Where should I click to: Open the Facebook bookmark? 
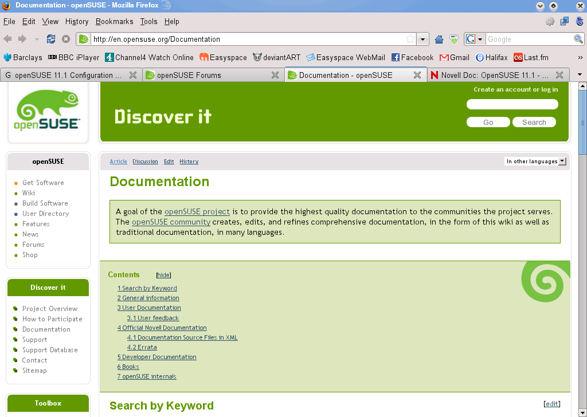point(412,57)
